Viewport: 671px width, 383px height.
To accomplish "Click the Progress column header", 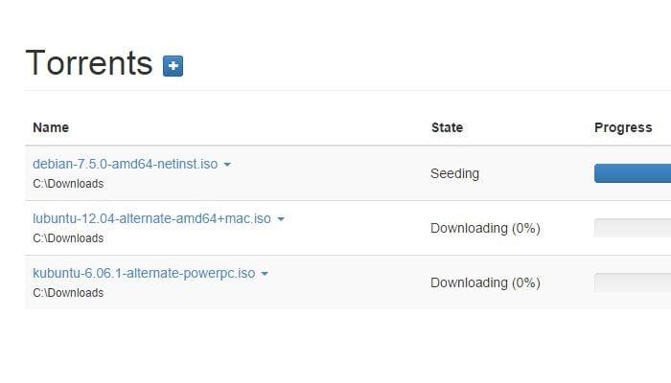I will pyautogui.click(x=623, y=127).
